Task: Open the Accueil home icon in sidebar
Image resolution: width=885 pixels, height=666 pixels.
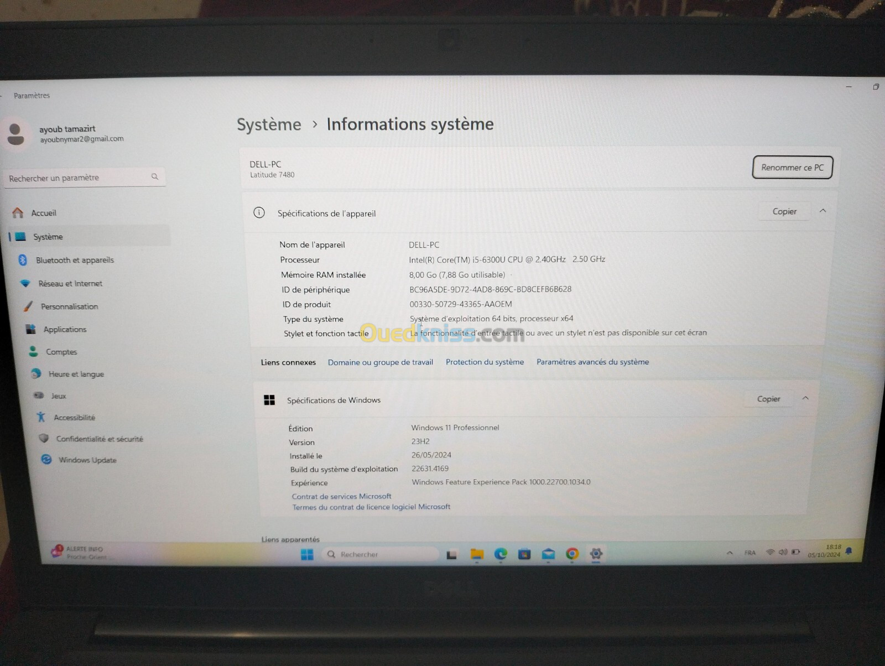Action: 18,212
